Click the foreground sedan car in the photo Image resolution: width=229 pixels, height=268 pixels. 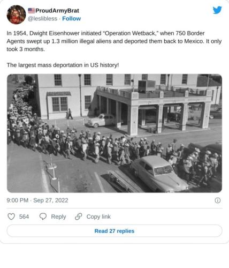(x=159, y=173)
